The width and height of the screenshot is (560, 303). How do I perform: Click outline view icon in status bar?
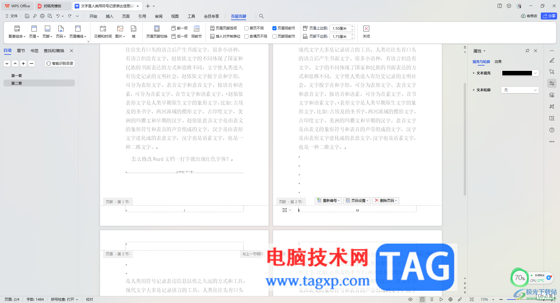click(x=432, y=299)
